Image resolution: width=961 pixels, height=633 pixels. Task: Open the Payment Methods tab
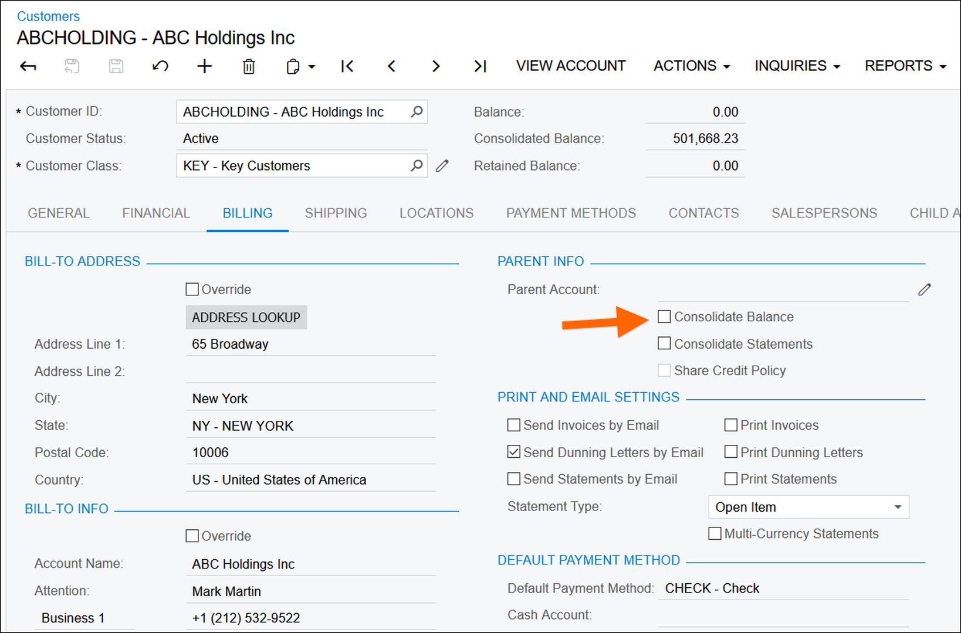click(x=571, y=213)
